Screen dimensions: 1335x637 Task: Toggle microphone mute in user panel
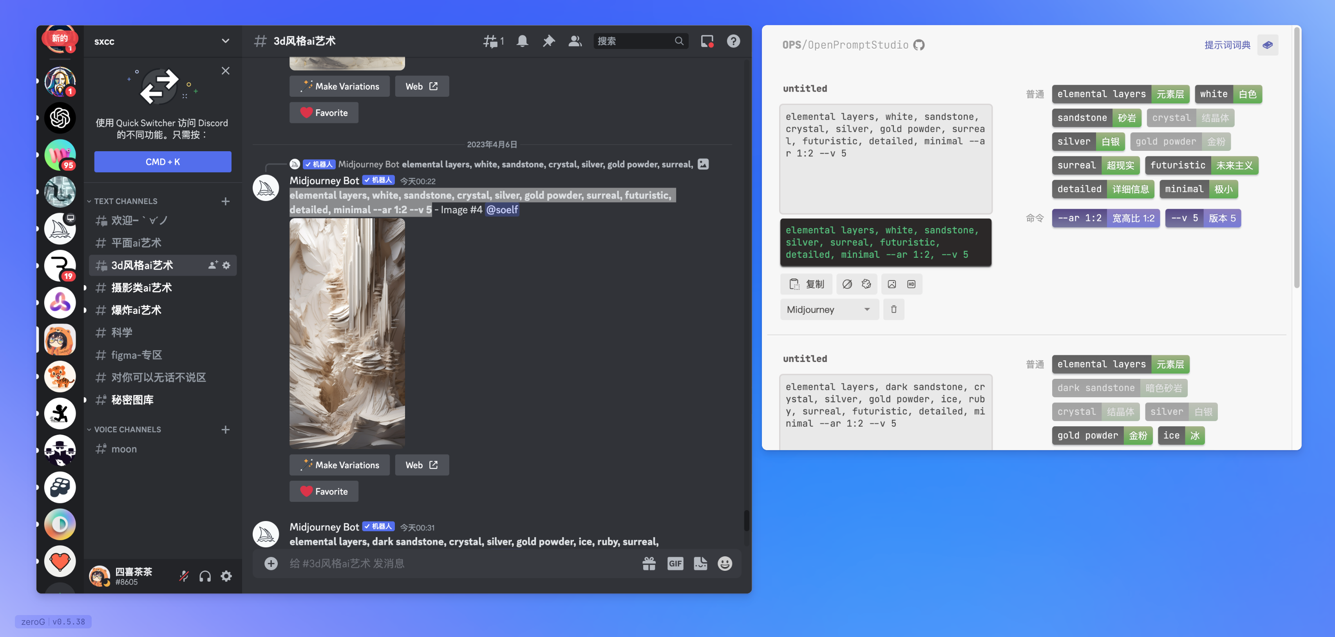pos(184,576)
